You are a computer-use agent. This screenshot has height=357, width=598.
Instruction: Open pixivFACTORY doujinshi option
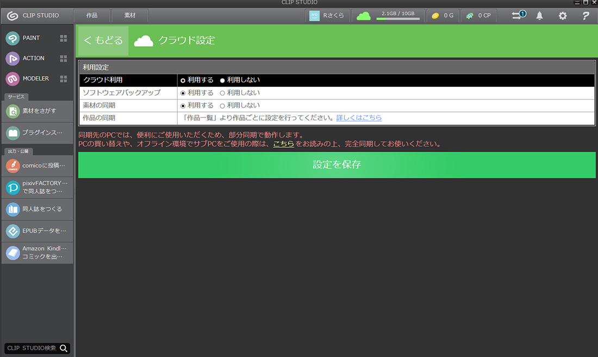(x=37, y=187)
